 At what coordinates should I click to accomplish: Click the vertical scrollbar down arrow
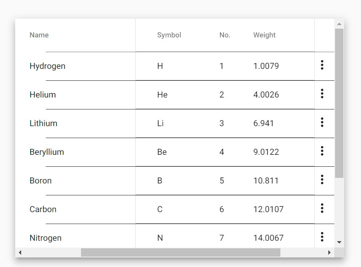click(x=339, y=242)
